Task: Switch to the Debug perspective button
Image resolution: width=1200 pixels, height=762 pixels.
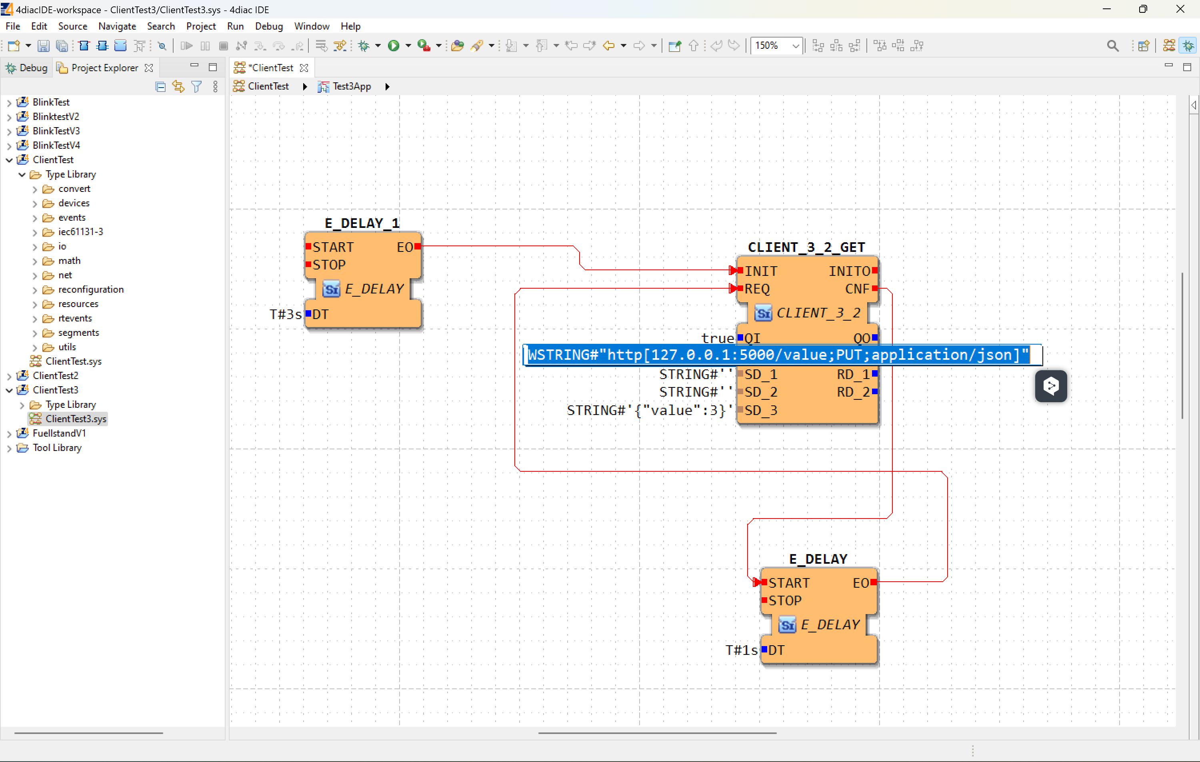Action: click(x=1188, y=46)
